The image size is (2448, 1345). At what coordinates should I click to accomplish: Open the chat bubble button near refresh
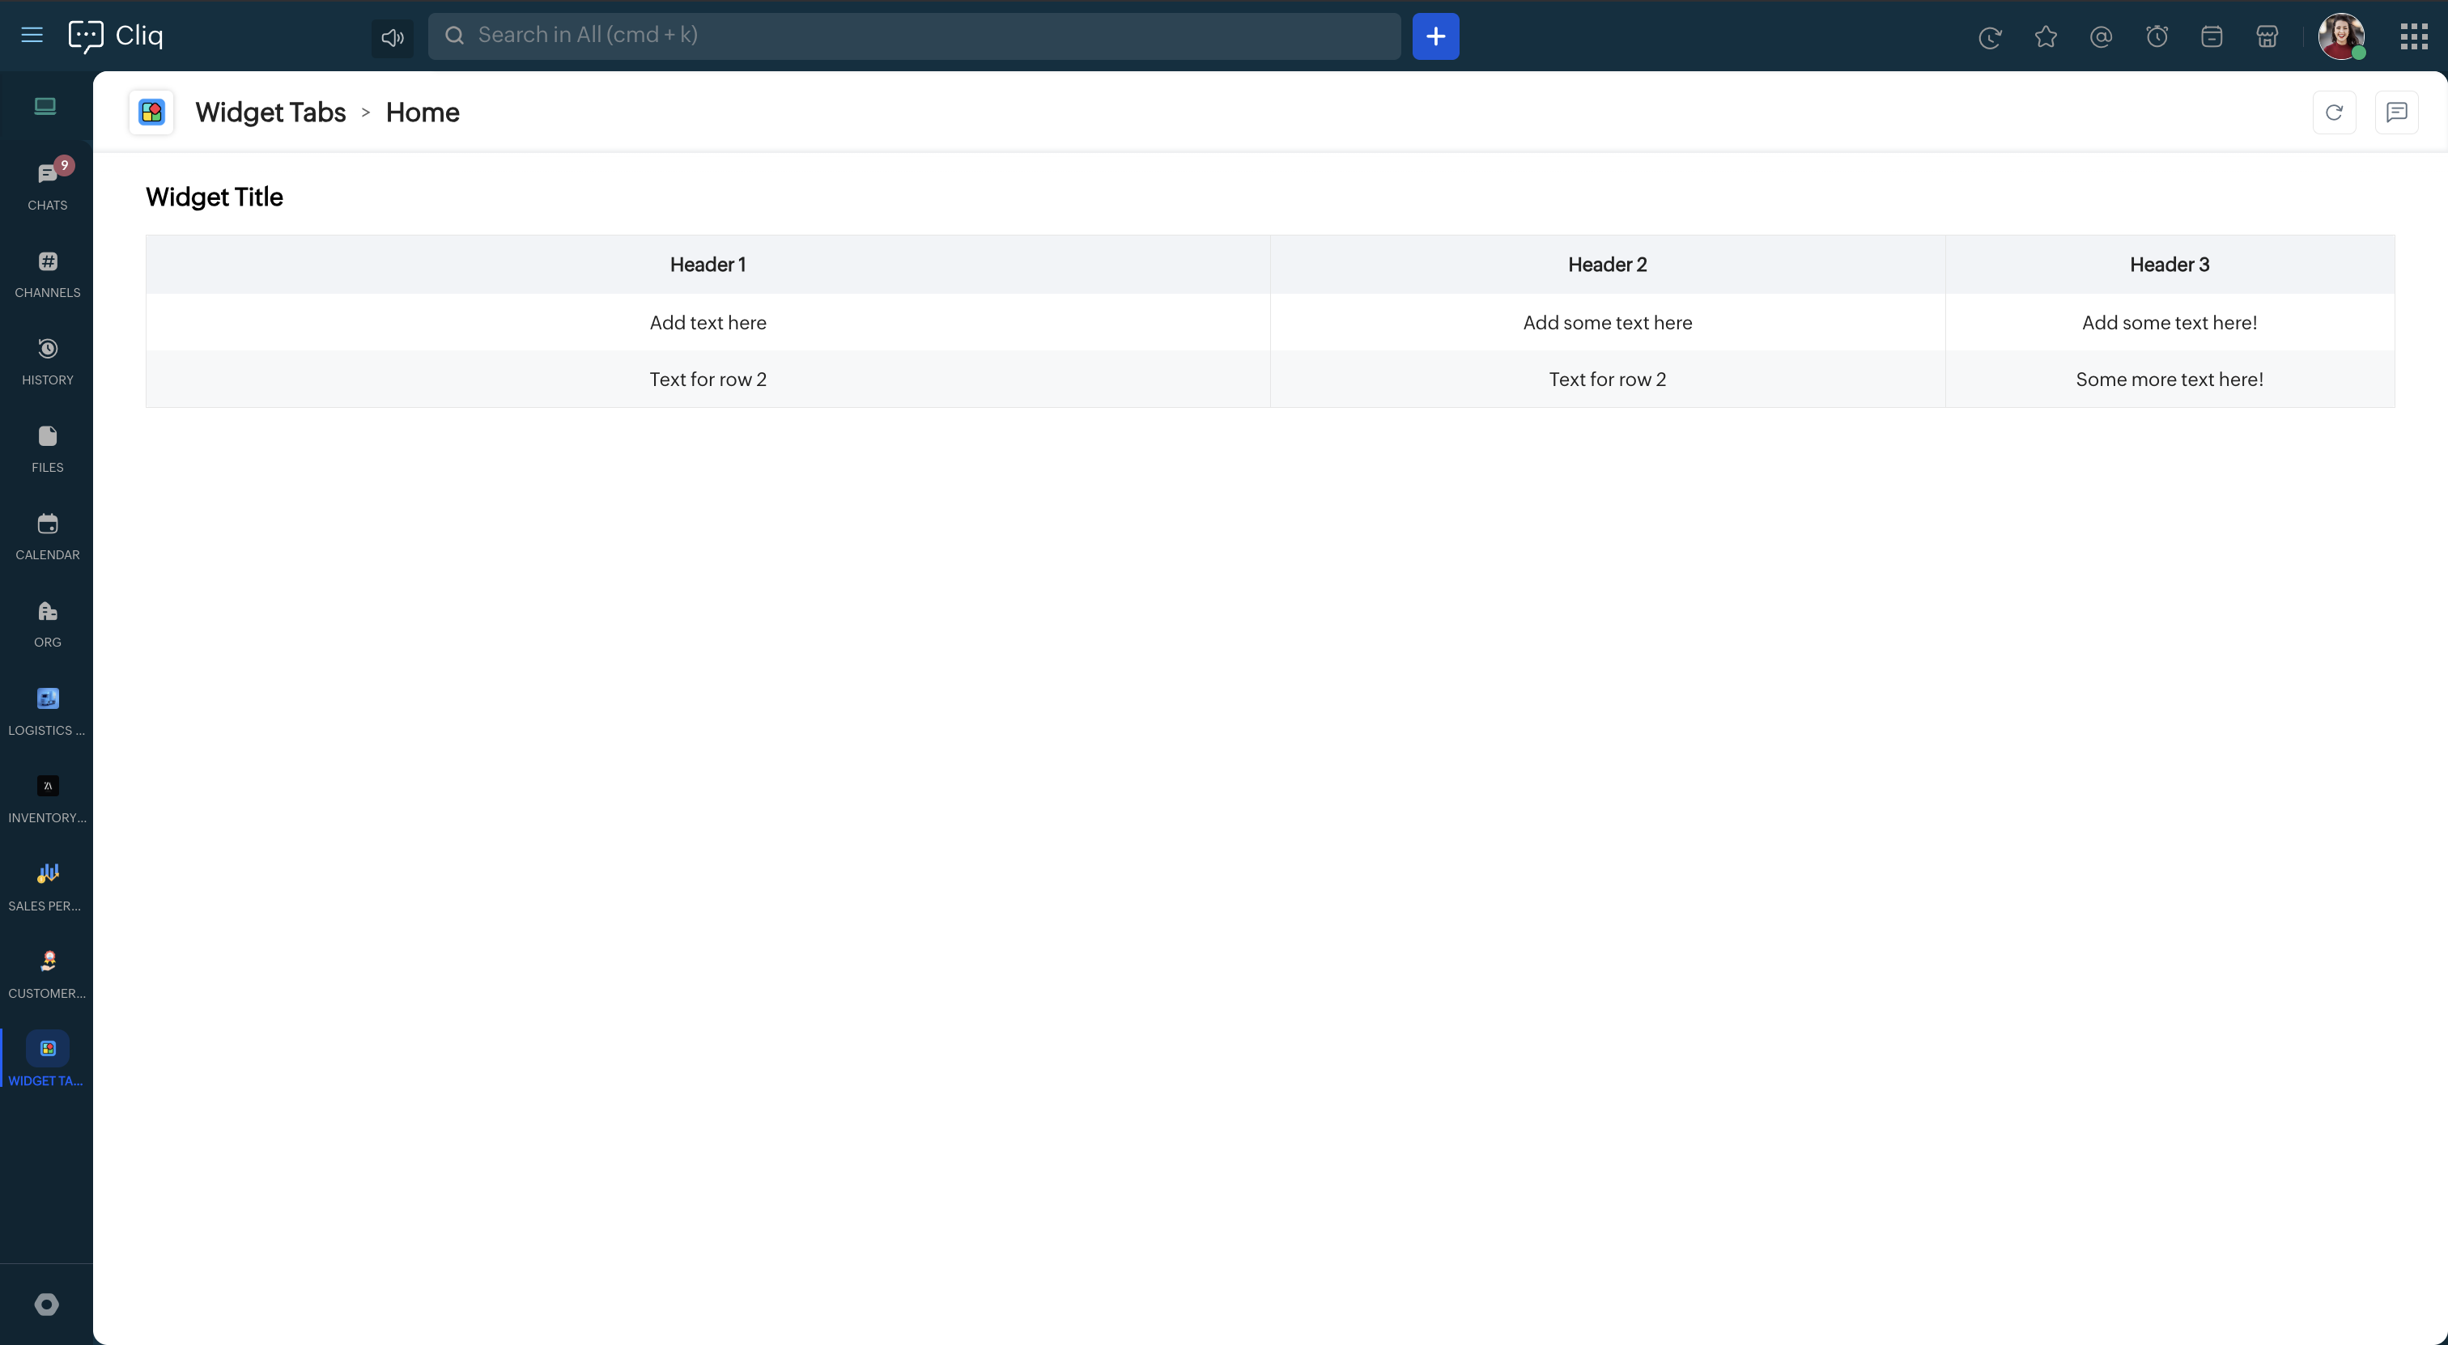click(x=2397, y=112)
